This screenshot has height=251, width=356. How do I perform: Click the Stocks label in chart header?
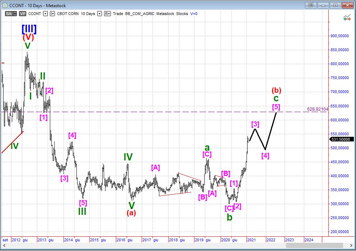[182, 14]
